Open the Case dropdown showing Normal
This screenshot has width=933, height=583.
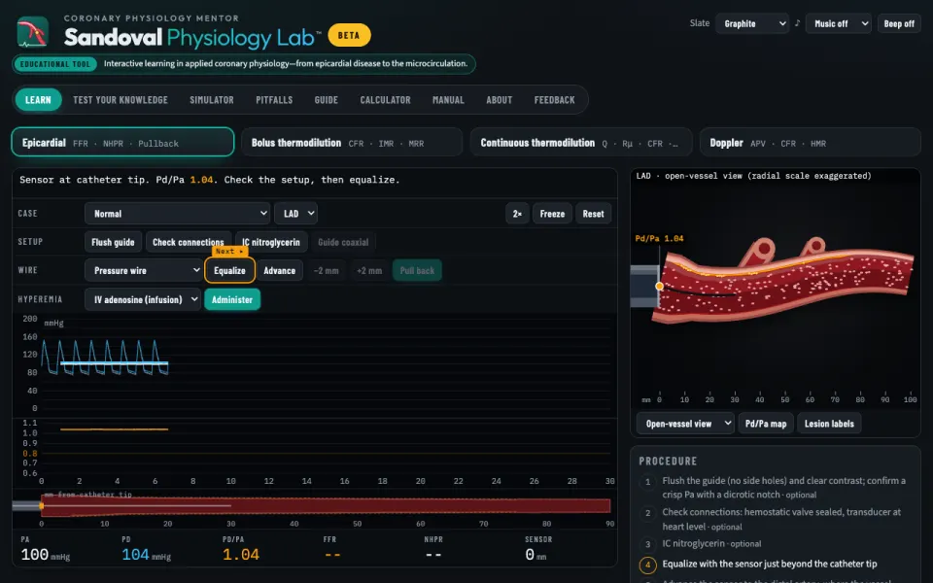(177, 214)
